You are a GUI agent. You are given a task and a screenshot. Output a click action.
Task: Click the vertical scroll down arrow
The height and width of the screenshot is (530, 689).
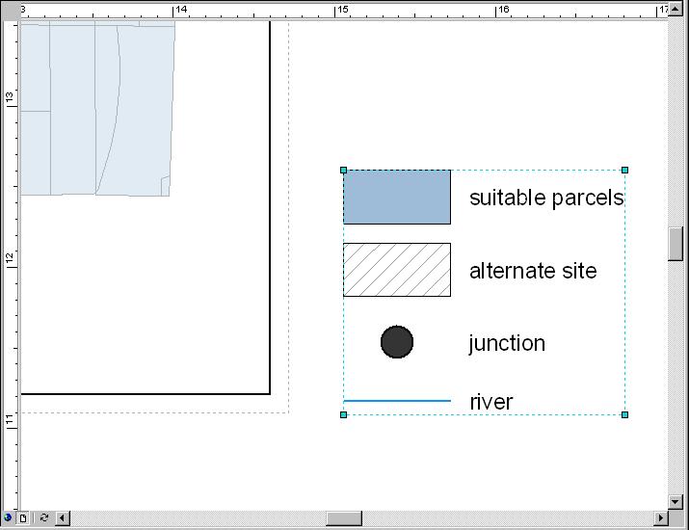point(675,501)
